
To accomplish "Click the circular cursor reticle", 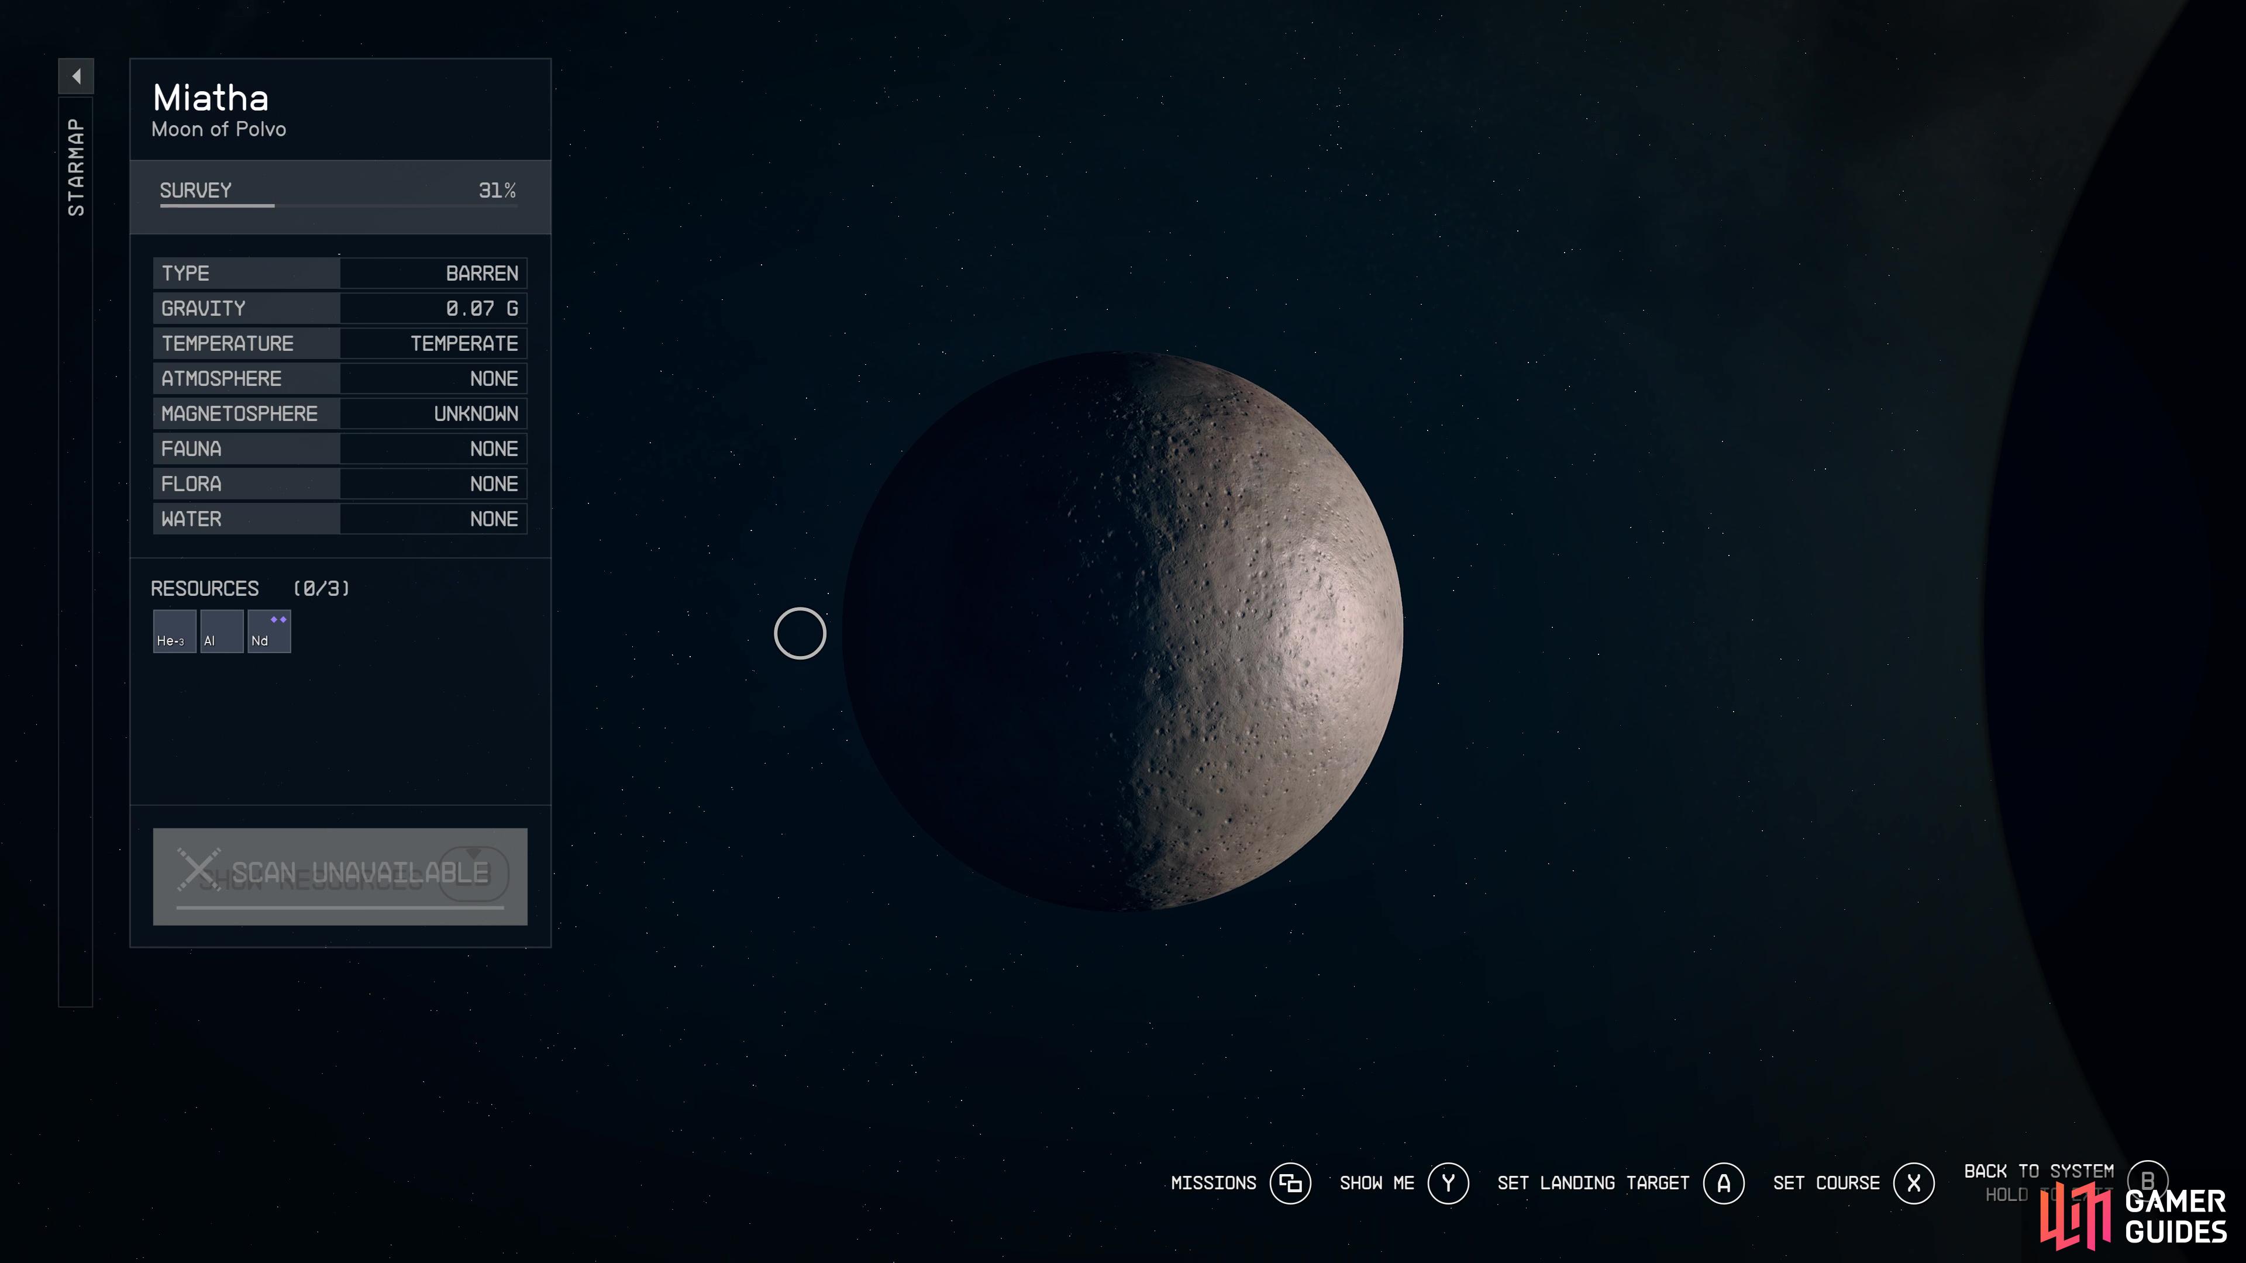I will coord(800,634).
